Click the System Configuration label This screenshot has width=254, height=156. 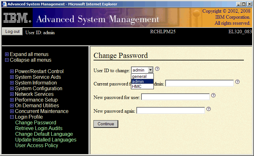[39, 88]
